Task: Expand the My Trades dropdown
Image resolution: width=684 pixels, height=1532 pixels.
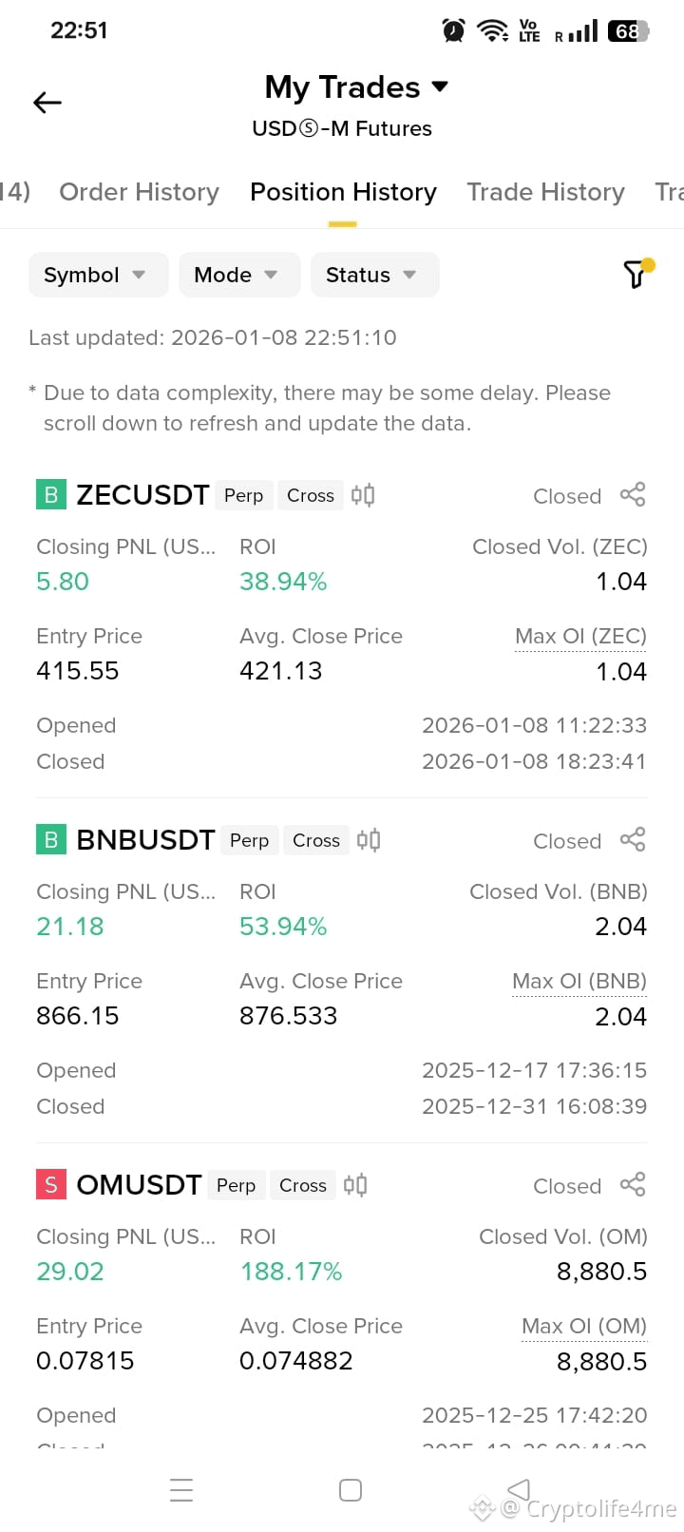Action: point(355,87)
